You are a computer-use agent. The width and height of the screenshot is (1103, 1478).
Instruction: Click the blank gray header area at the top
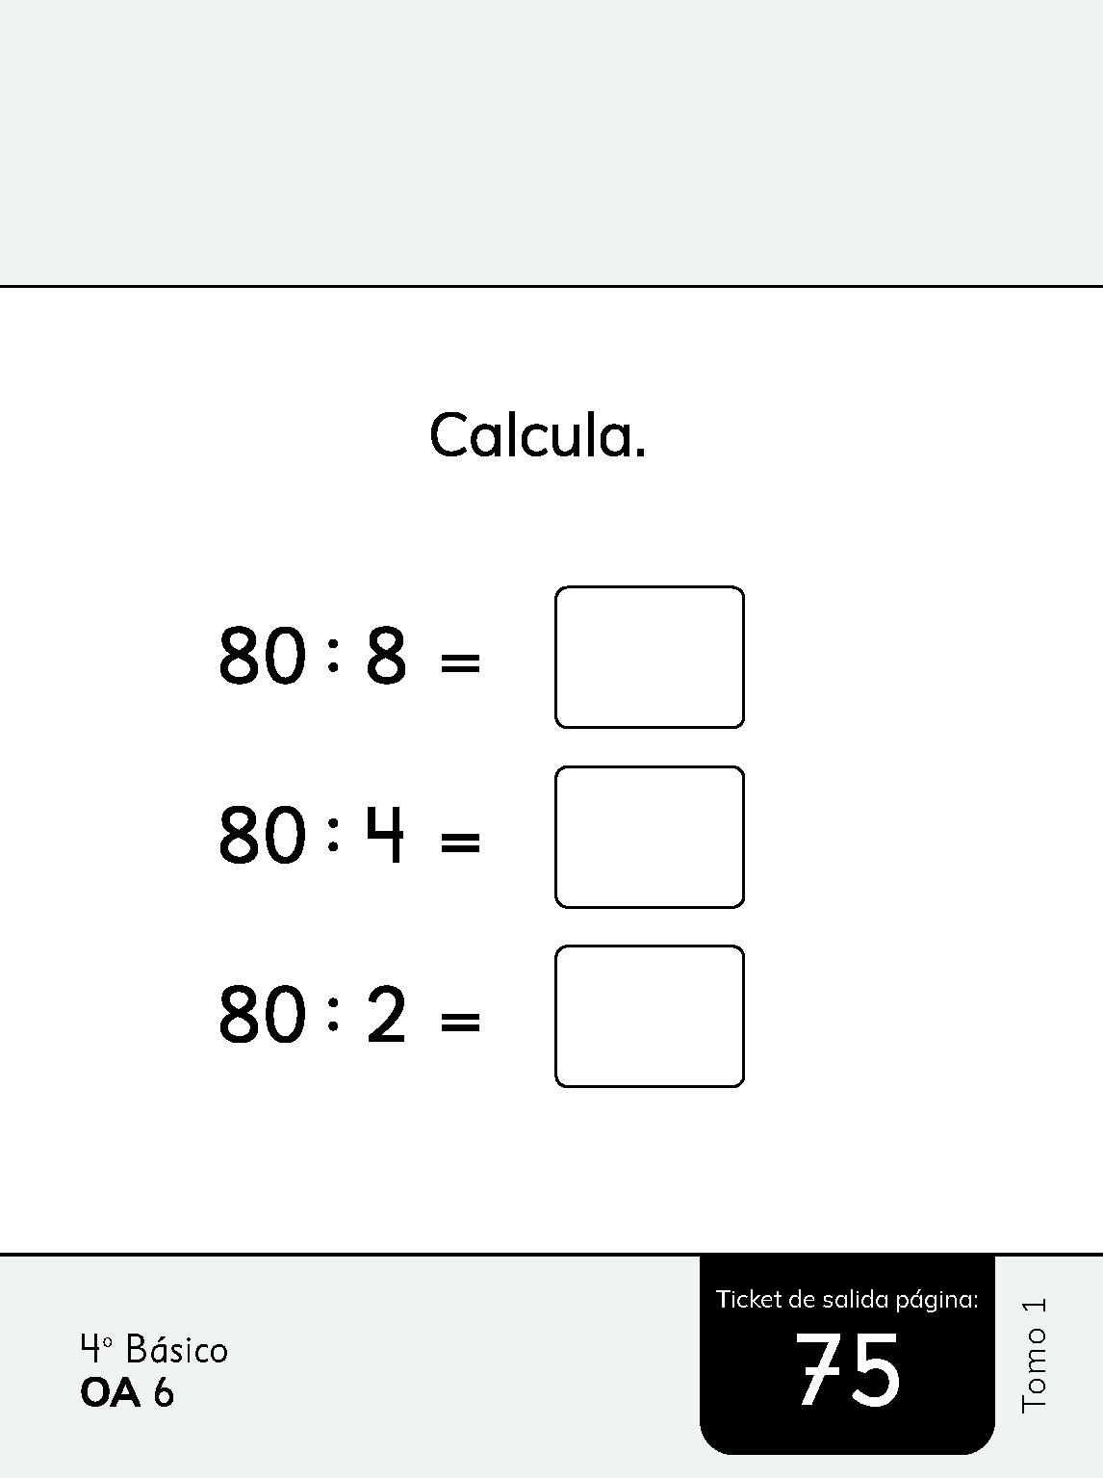551,143
